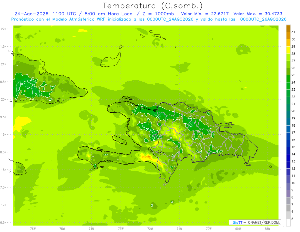
Task: Click the gray colorbar swatch between 6 and 7
Action: (288, 208)
